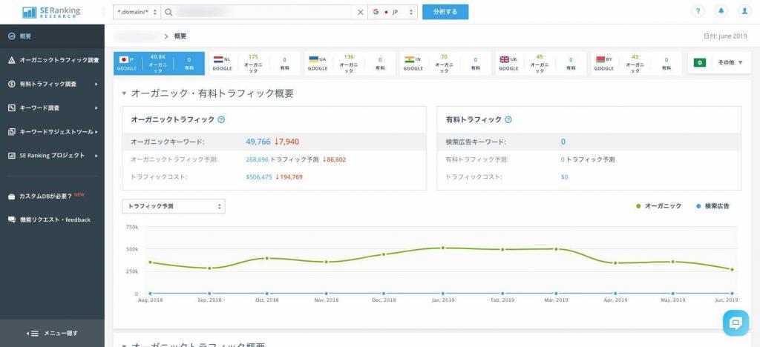Click the Netherlands flag in NL tab

(x=218, y=59)
